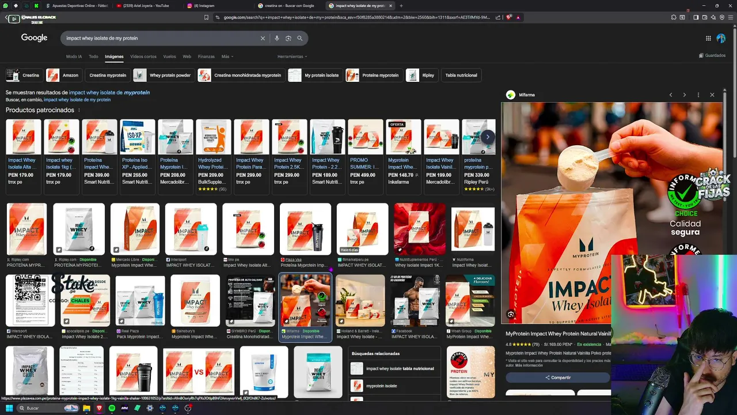
Task: Select the Todo results tab
Action: point(93,56)
